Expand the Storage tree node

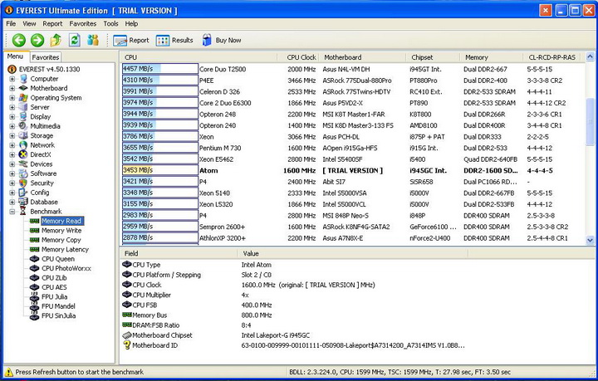[12, 135]
